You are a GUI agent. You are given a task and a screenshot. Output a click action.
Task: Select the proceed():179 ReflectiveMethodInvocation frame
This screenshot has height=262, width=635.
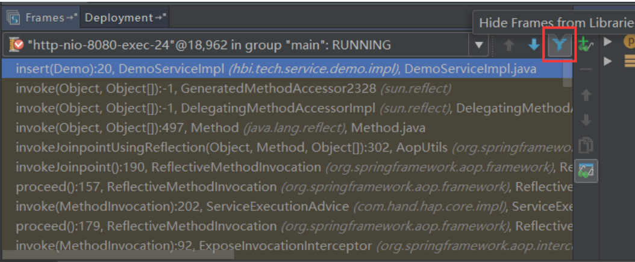287,226
